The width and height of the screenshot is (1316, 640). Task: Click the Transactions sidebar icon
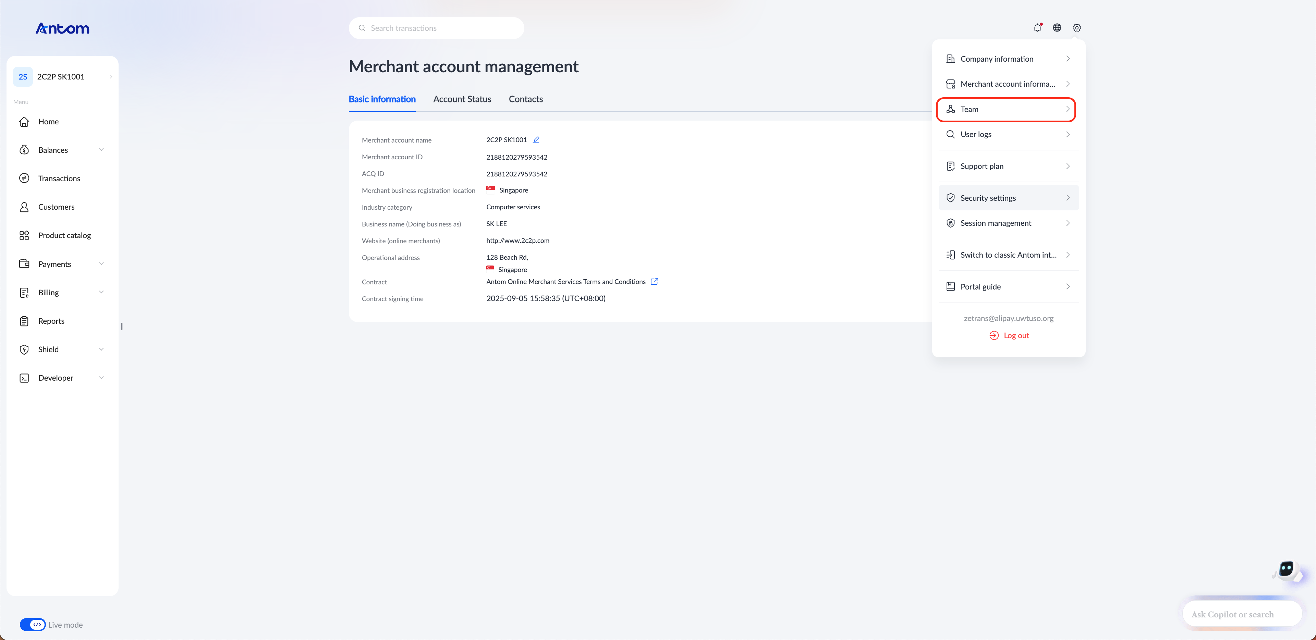(x=24, y=178)
